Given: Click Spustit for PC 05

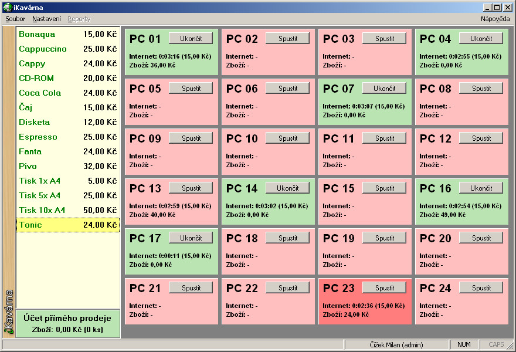Looking at the screenshot, I should (191, 88).
